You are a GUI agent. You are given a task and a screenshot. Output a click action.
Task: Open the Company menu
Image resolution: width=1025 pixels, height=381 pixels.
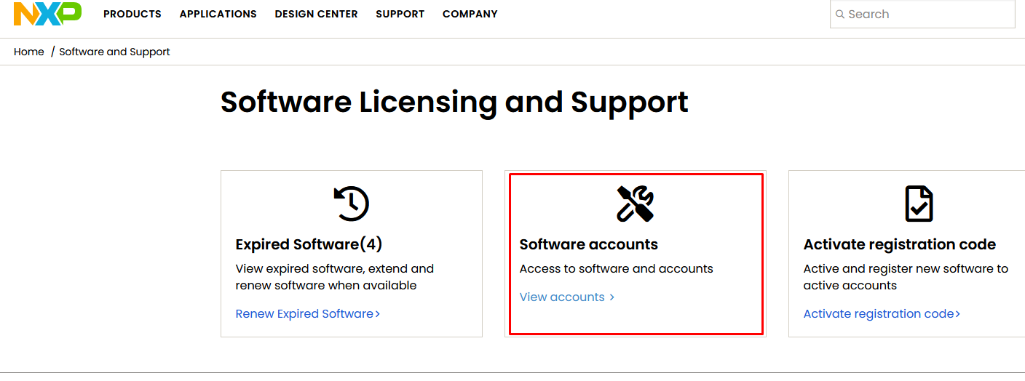pos(470,14)
